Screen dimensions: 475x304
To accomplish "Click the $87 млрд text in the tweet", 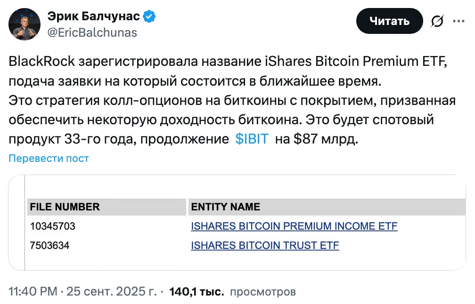I will [319, 139].
